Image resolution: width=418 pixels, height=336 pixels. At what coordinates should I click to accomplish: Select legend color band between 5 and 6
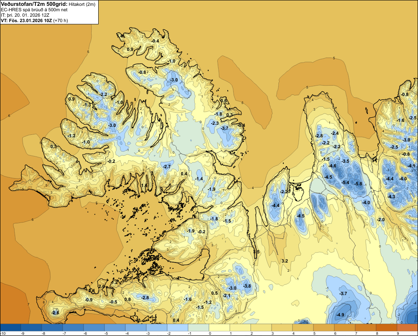tap(324, 327)
